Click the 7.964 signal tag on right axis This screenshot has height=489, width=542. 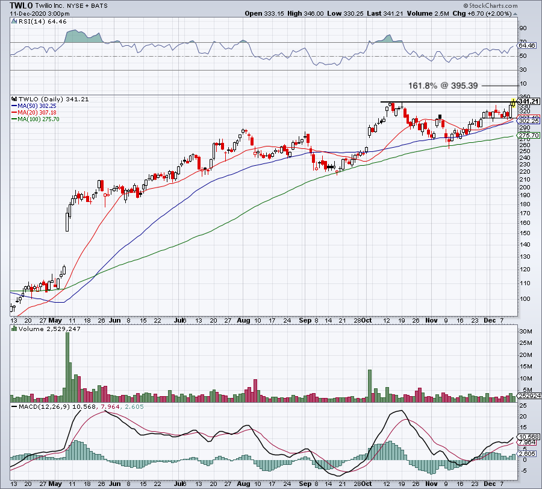point(528,443)
